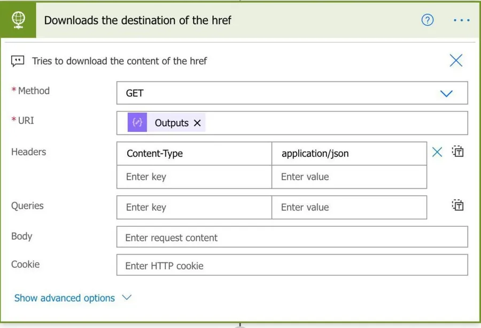Click the application/json header value field
Image resolution: width=481 pixels, height=328 pixels.
click(349, 154)
